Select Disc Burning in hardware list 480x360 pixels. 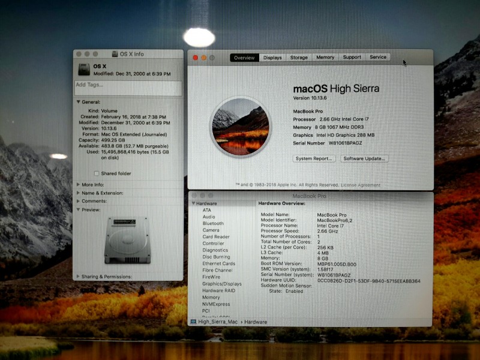(x=216, y=257)
